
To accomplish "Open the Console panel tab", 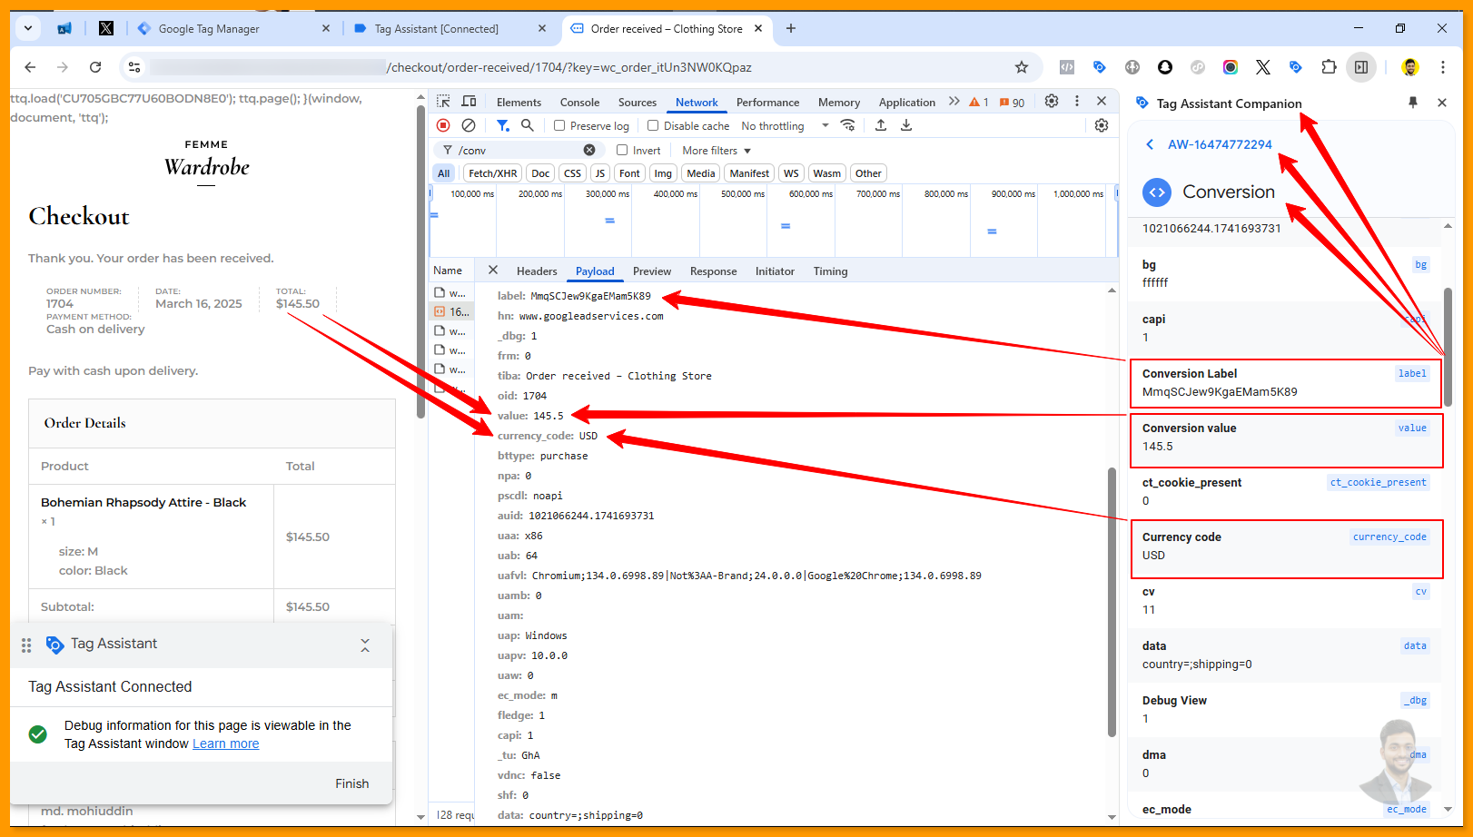I will pyautogui.click(x=579, y=103).
